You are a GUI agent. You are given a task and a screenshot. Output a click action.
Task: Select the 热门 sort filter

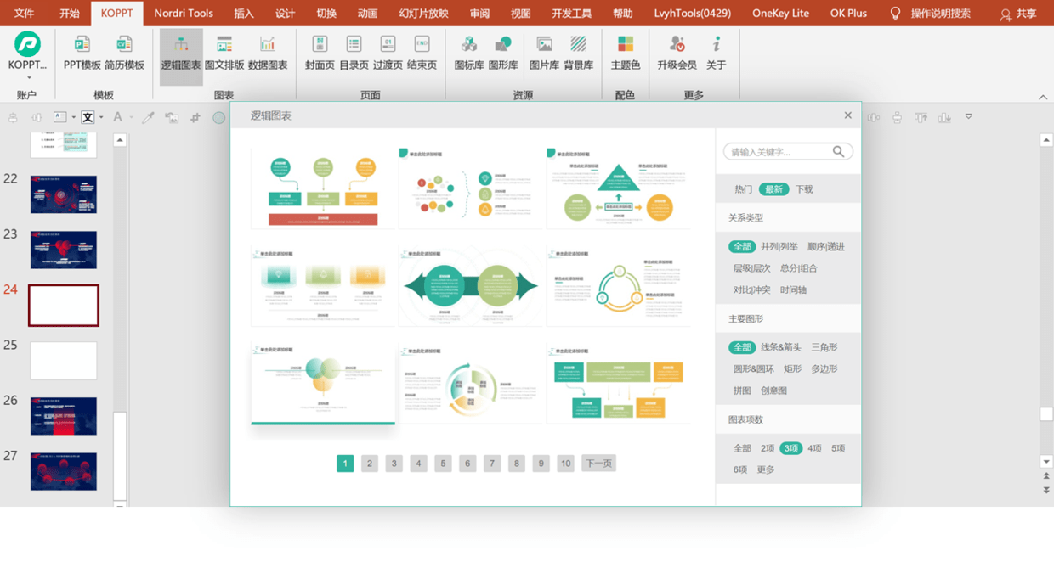click(744, 189)
